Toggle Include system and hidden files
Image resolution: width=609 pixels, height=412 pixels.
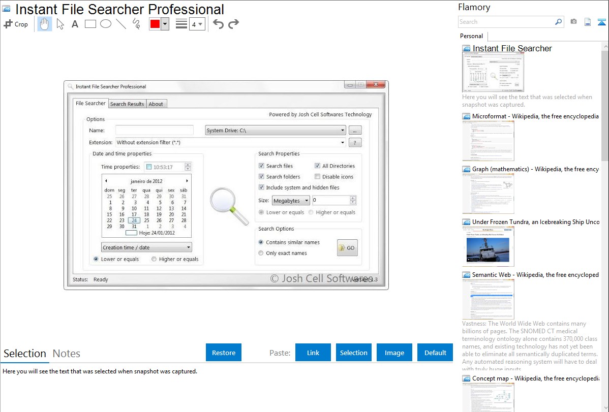click(x=261, y=187)
